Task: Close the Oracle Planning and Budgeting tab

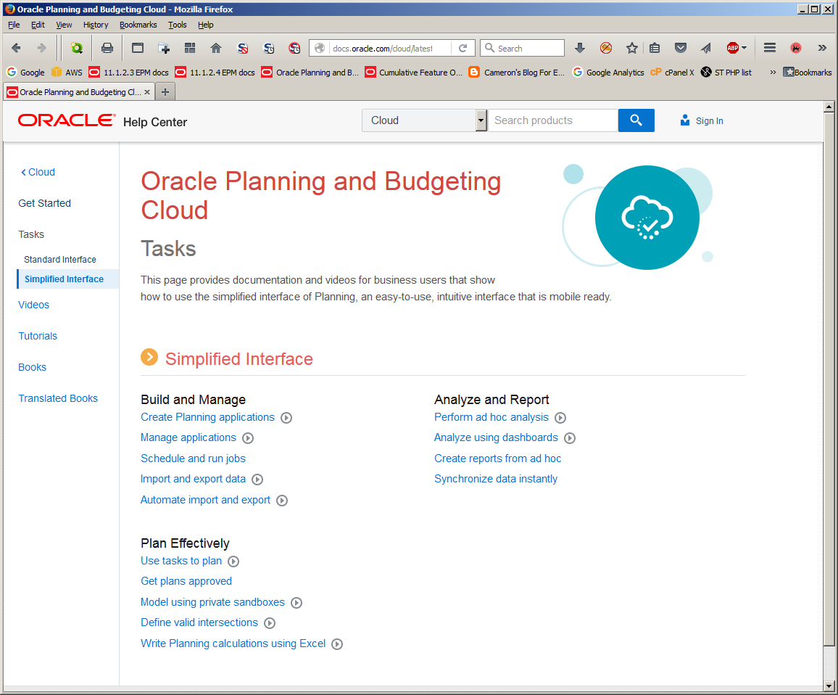Action: [x=147, y=92]
